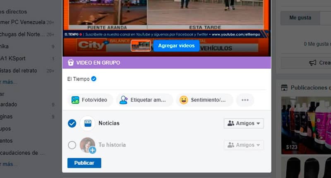
Task: Click the El Tiempo verified badge
Action: point(94,79)
